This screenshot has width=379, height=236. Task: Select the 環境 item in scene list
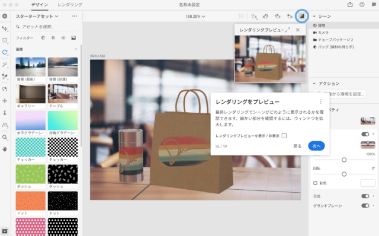point(343,25)
